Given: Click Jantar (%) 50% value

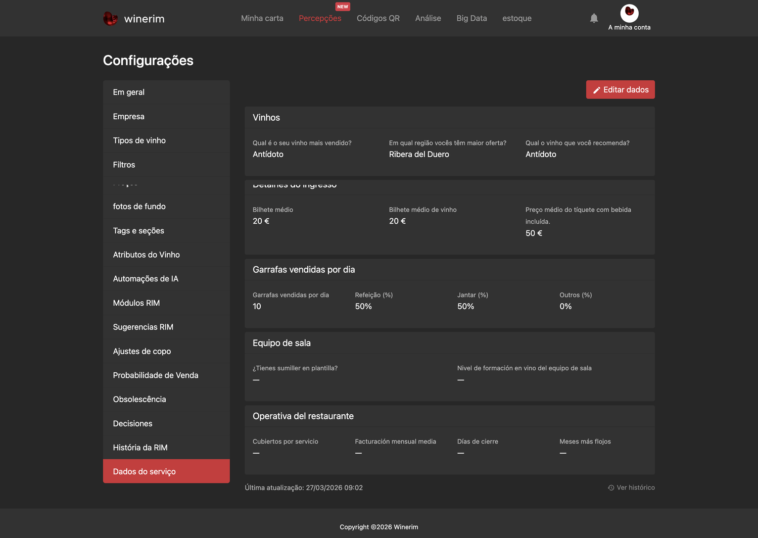Looking at the screenshot, I should coord(465,307).
